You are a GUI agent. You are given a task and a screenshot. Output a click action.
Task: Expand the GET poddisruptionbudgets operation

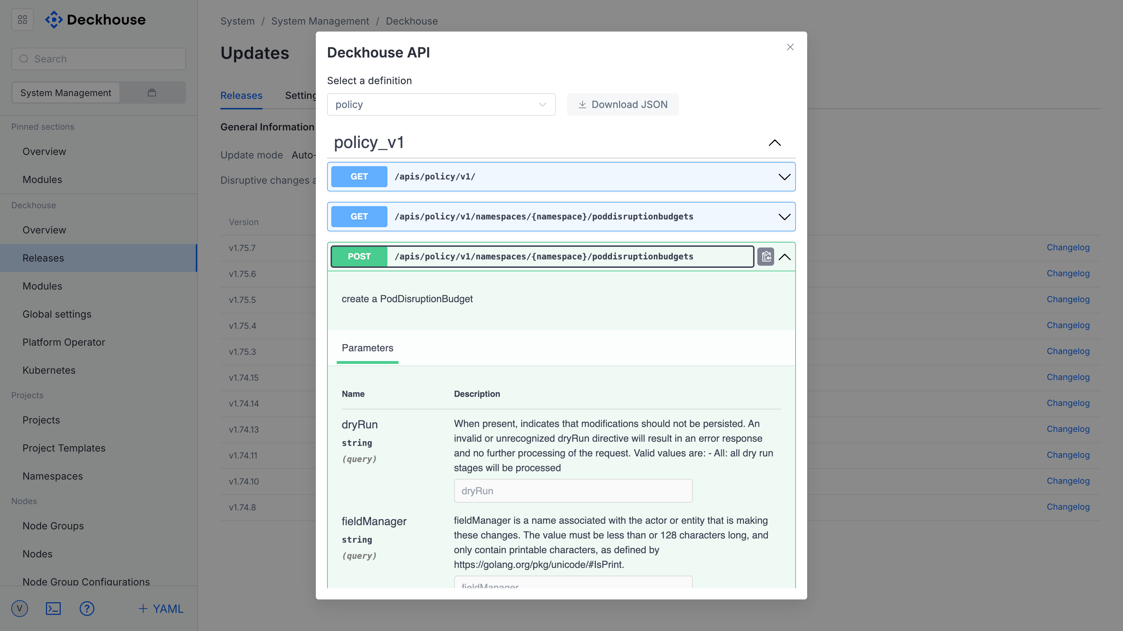(x=784, y=217)
